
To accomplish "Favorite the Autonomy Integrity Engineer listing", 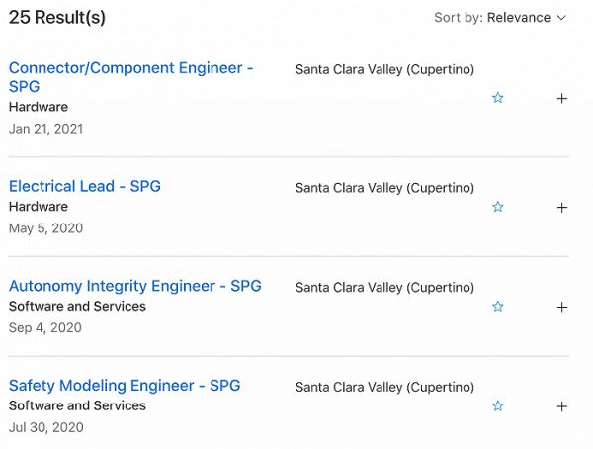I will coord(498,307).
